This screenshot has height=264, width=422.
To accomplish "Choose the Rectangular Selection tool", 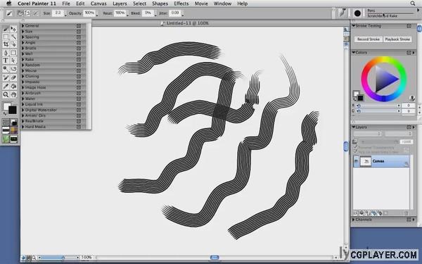I will 6,37.
